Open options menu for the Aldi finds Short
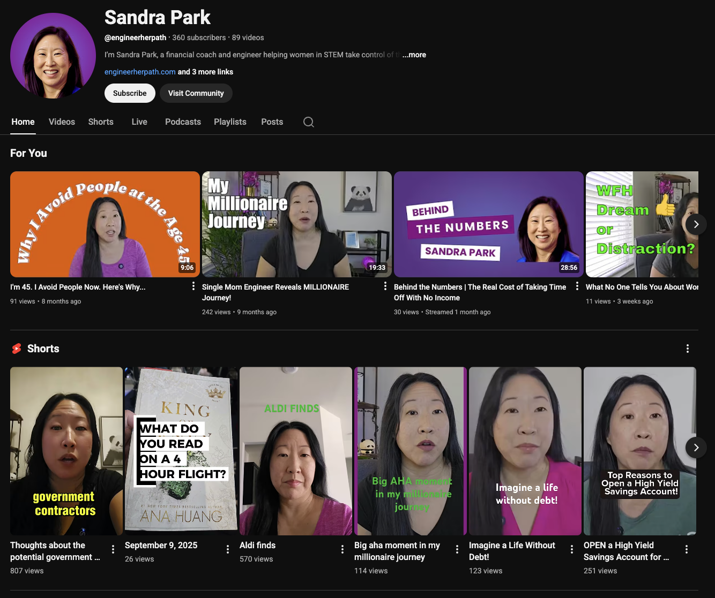 point(342,549)
